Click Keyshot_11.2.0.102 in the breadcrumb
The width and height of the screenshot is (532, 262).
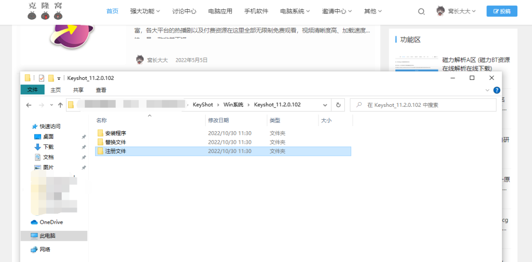pyautogui.click(x=277, y=105)
